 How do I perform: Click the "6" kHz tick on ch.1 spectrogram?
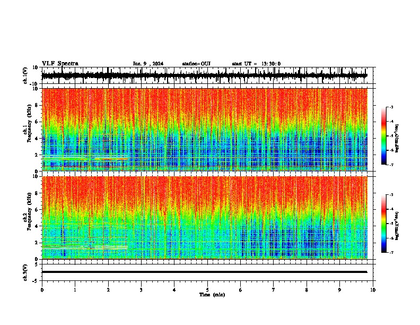[x=37, y=122]
